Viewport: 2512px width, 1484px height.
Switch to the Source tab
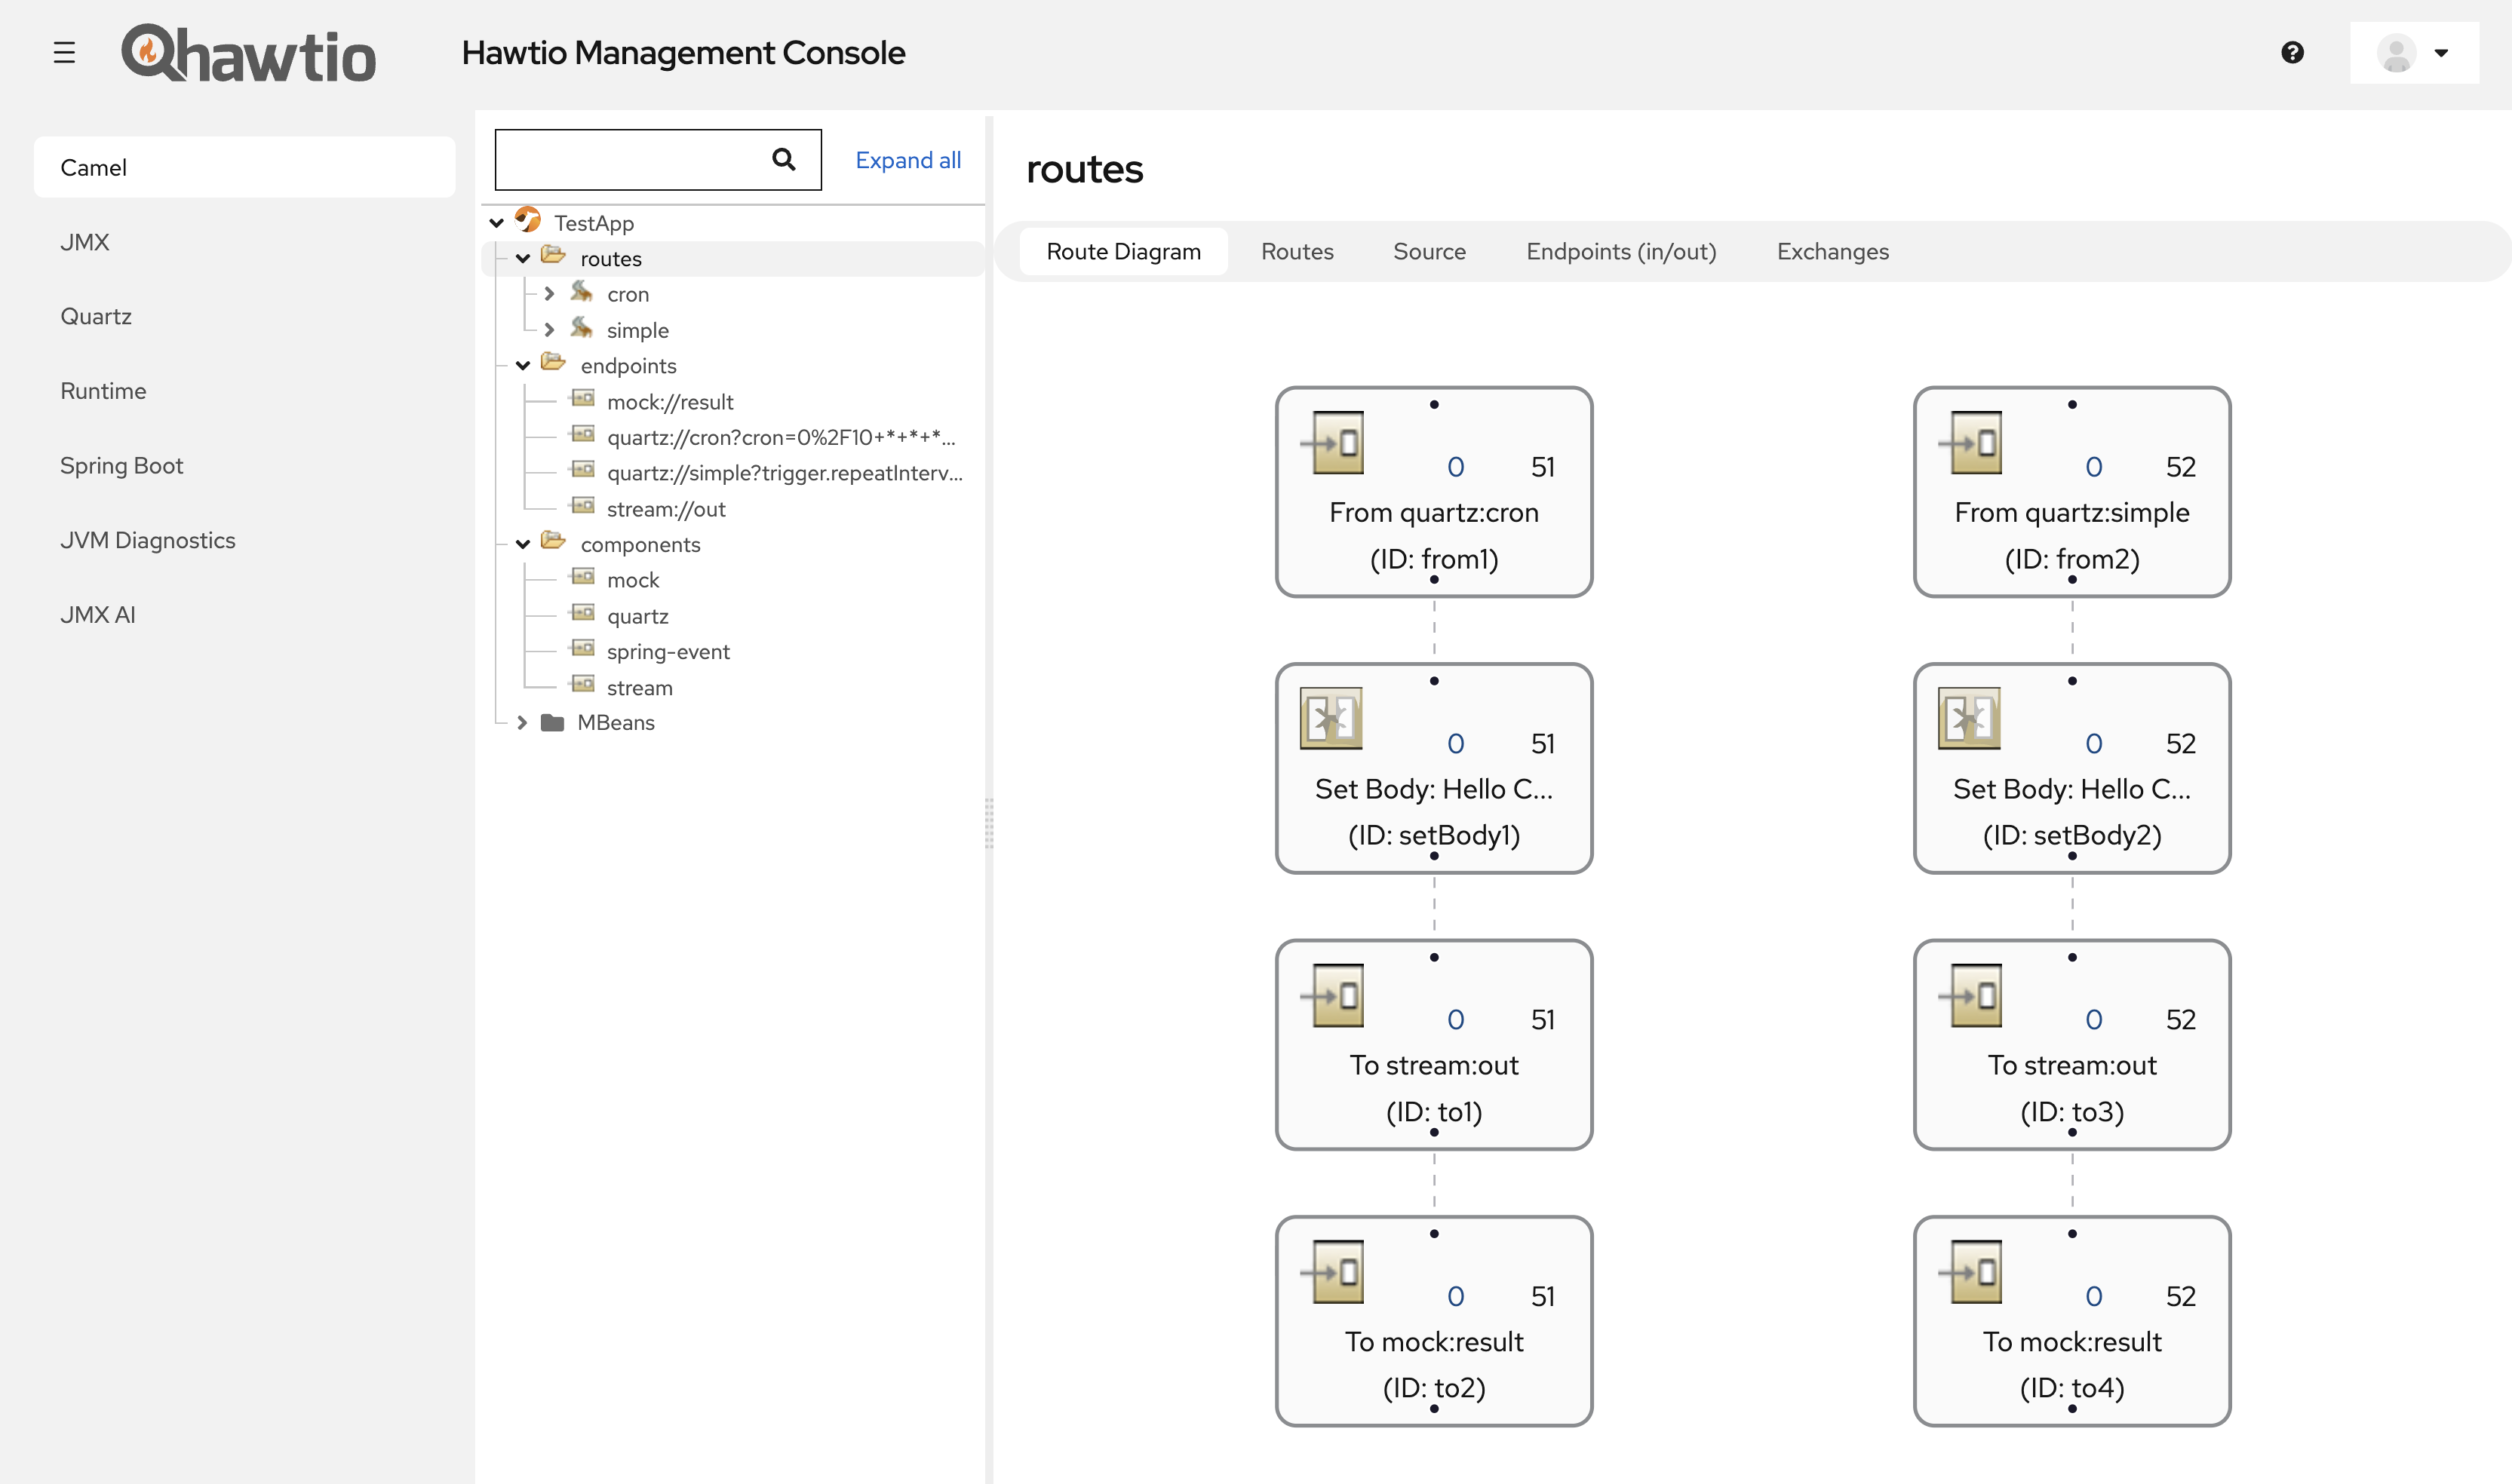tap(1430, 252)
